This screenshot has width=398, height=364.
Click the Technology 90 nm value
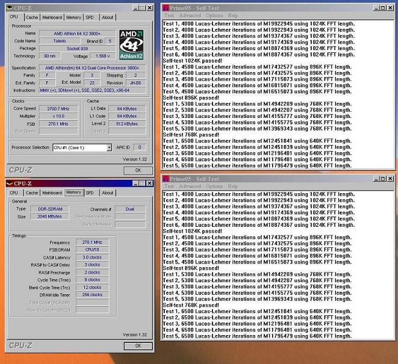pyautogui.click(x=50, y=56)
